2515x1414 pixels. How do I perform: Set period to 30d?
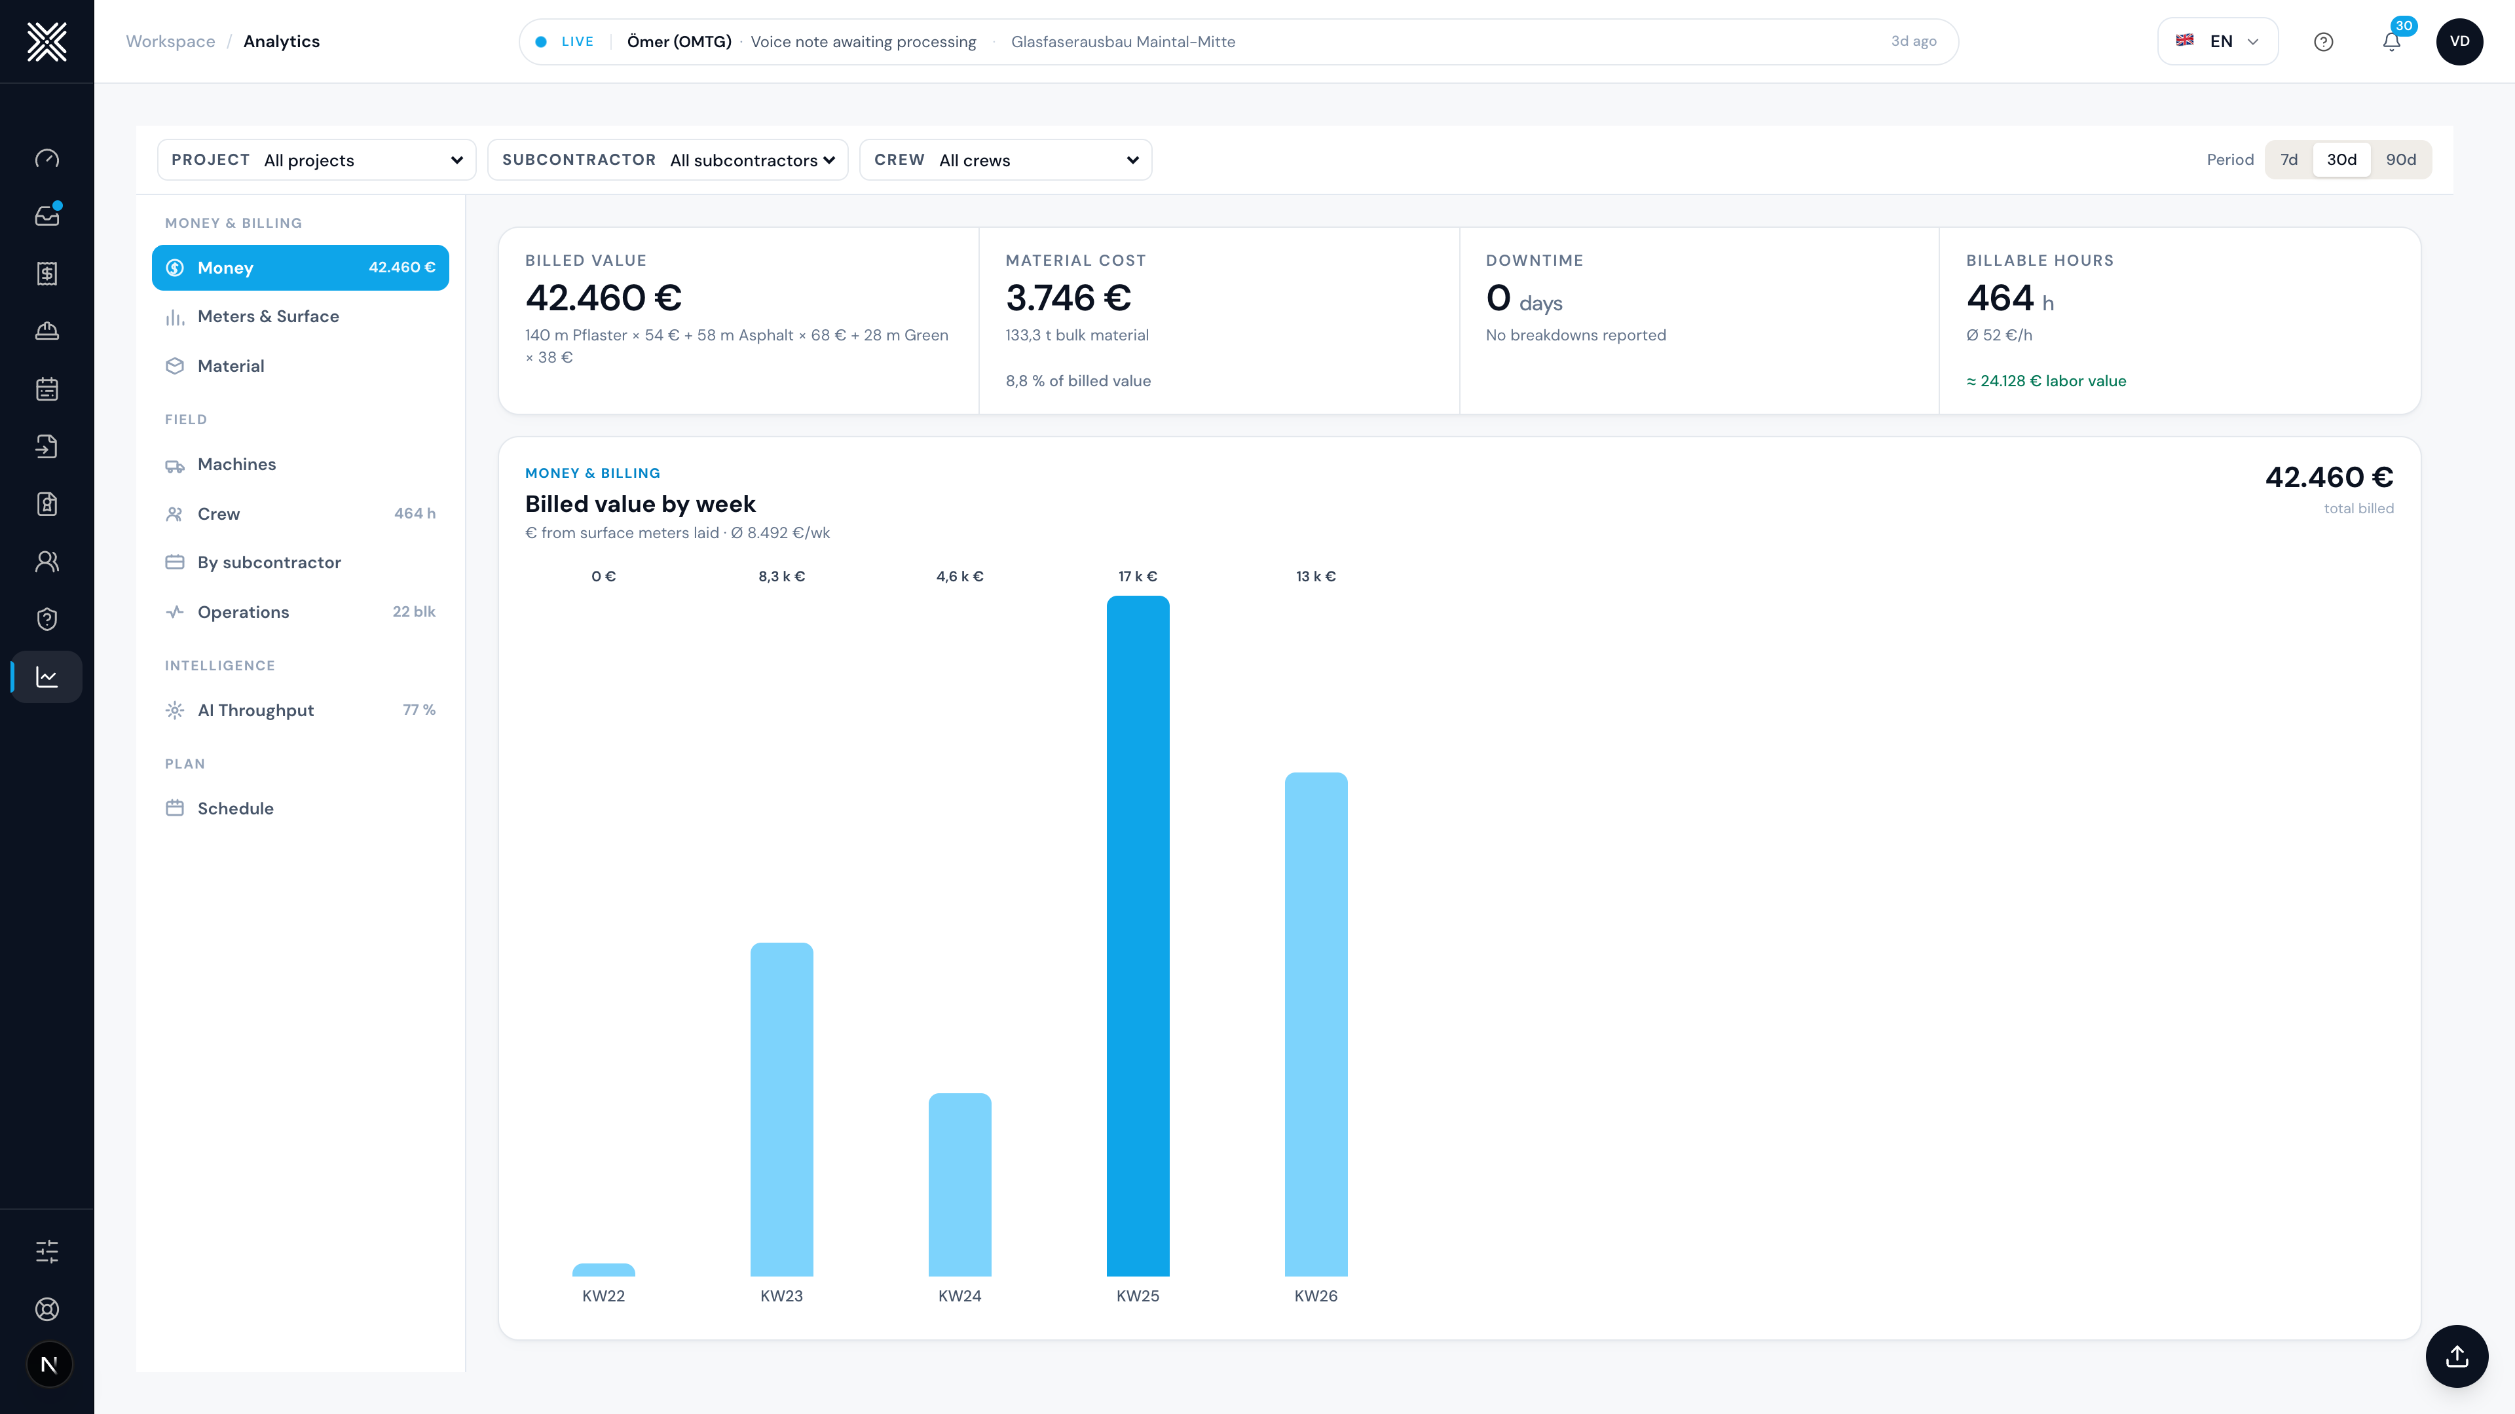point(2341,159)
